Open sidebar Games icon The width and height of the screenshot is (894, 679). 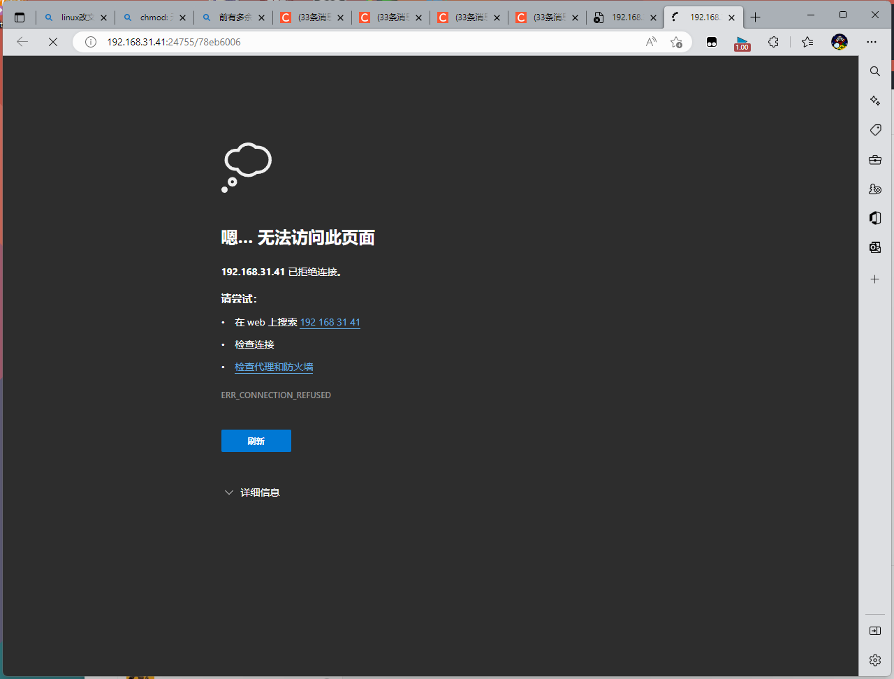coord(875,189)
